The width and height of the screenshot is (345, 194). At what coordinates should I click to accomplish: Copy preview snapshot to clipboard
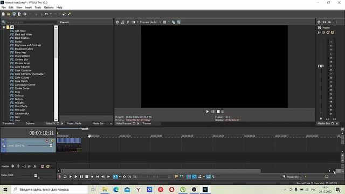174,22
